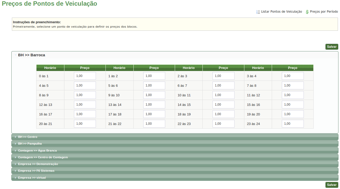Screen dimensions: 340x189
Task: Click the price field for 6 às 7
Action: (x=223, y=85)
